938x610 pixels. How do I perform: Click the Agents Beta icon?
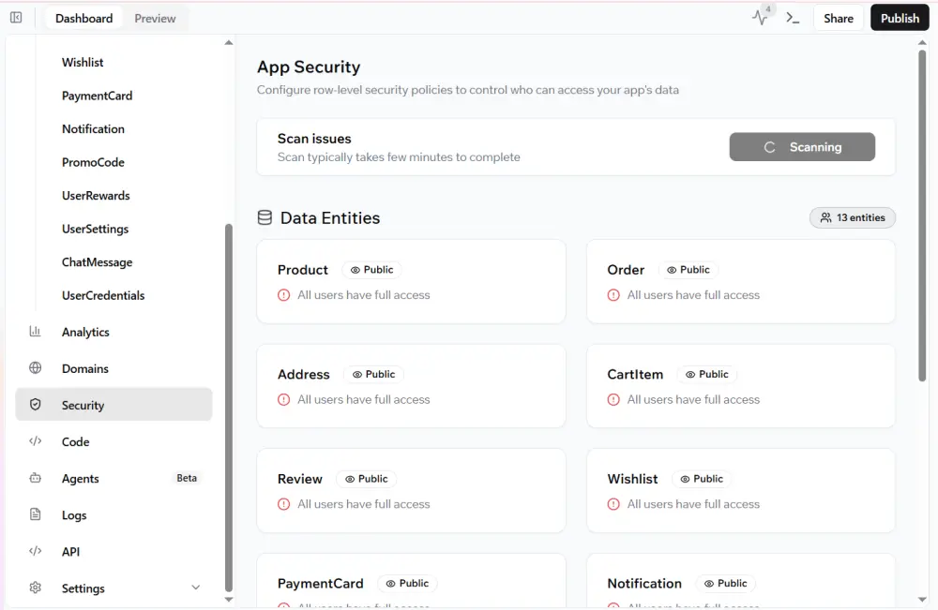35,478
